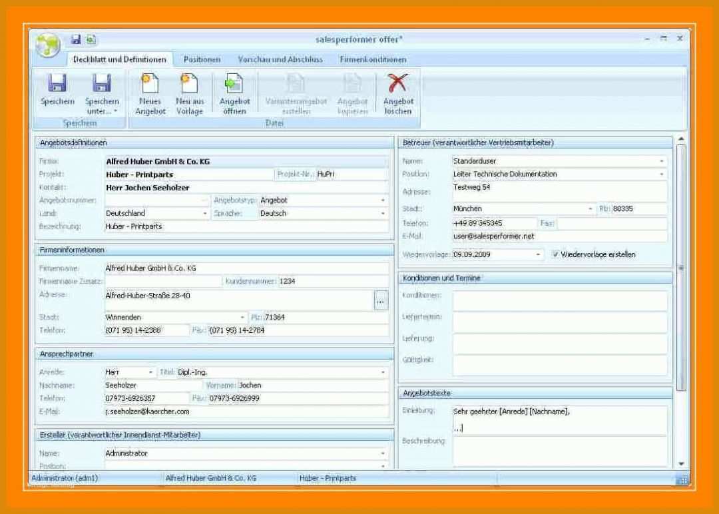
Task: Click status bar entry Huber - Printparts
Action: [x=328, y=478]
